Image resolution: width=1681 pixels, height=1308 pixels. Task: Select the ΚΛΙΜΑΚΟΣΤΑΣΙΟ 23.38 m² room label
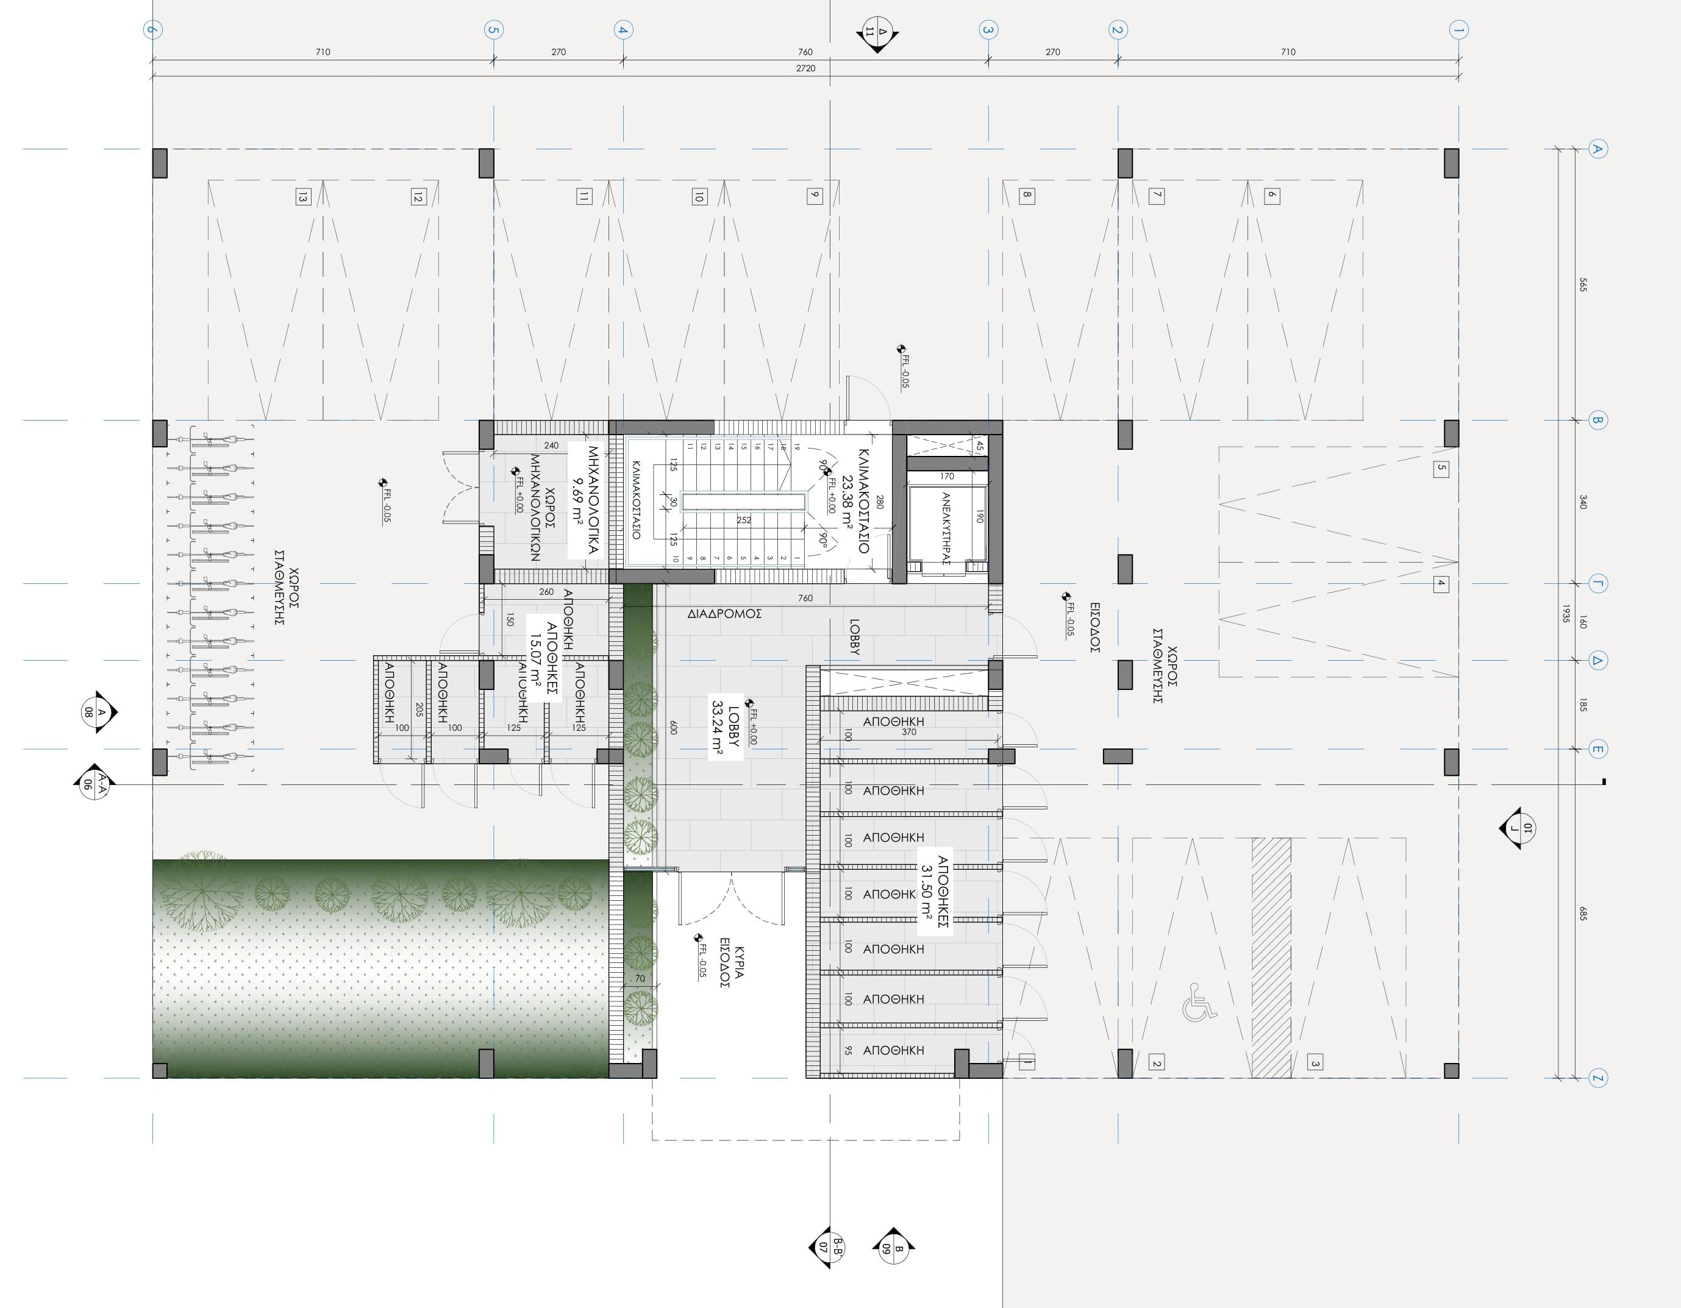tap(855, 501)
